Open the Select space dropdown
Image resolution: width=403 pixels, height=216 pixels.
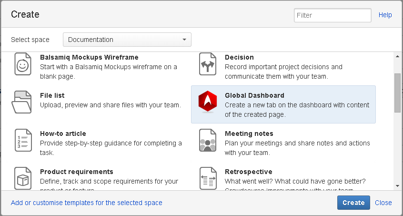[127, 40]
